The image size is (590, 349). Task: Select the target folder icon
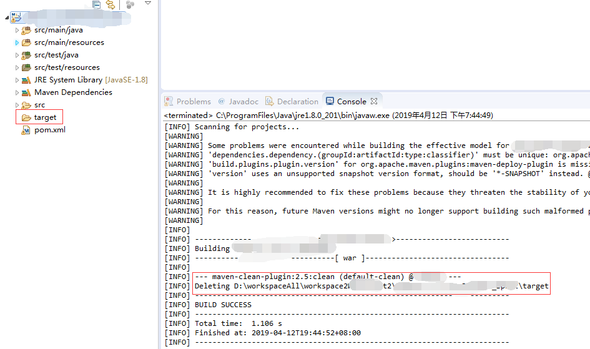pos(26,117)
